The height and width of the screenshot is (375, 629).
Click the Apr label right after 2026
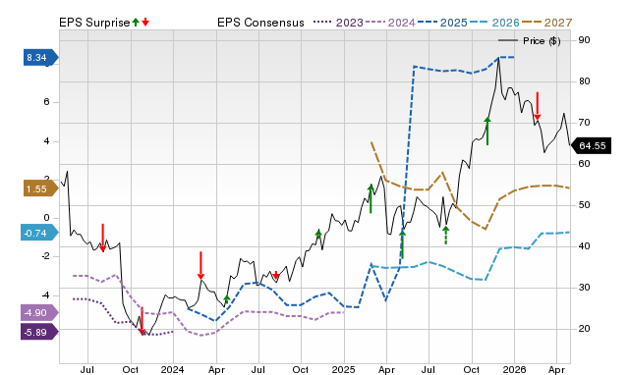pos(557,370)
